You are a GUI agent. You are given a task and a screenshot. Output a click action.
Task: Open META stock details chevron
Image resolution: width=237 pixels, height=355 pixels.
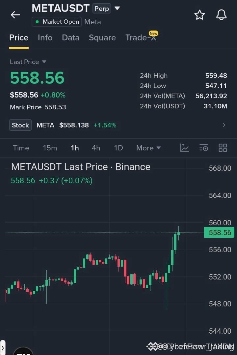(x=224, y=125)
